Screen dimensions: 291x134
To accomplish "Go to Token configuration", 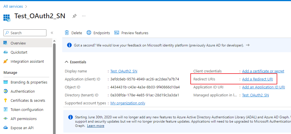I will (x=27, y=109).
